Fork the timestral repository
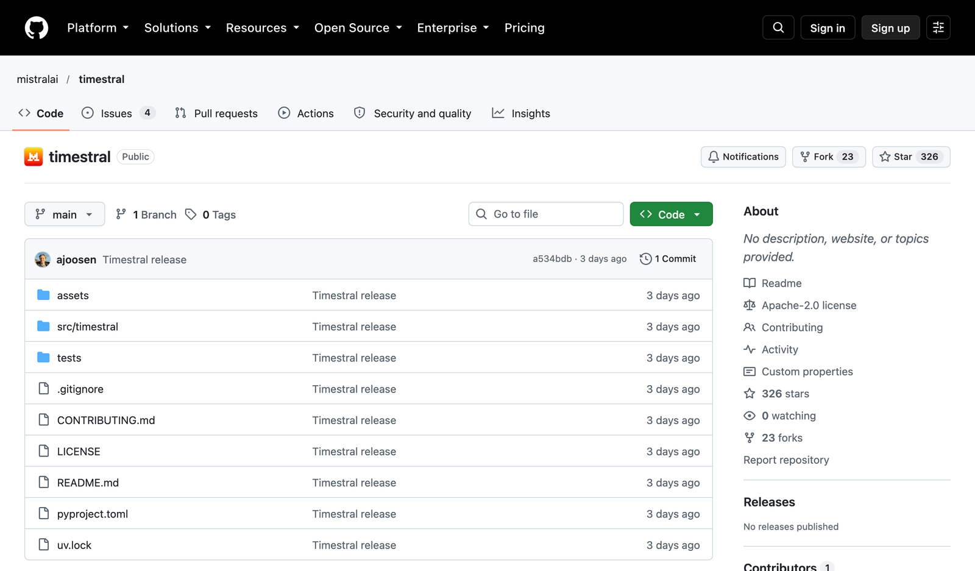975x571 pixels. 829,157
